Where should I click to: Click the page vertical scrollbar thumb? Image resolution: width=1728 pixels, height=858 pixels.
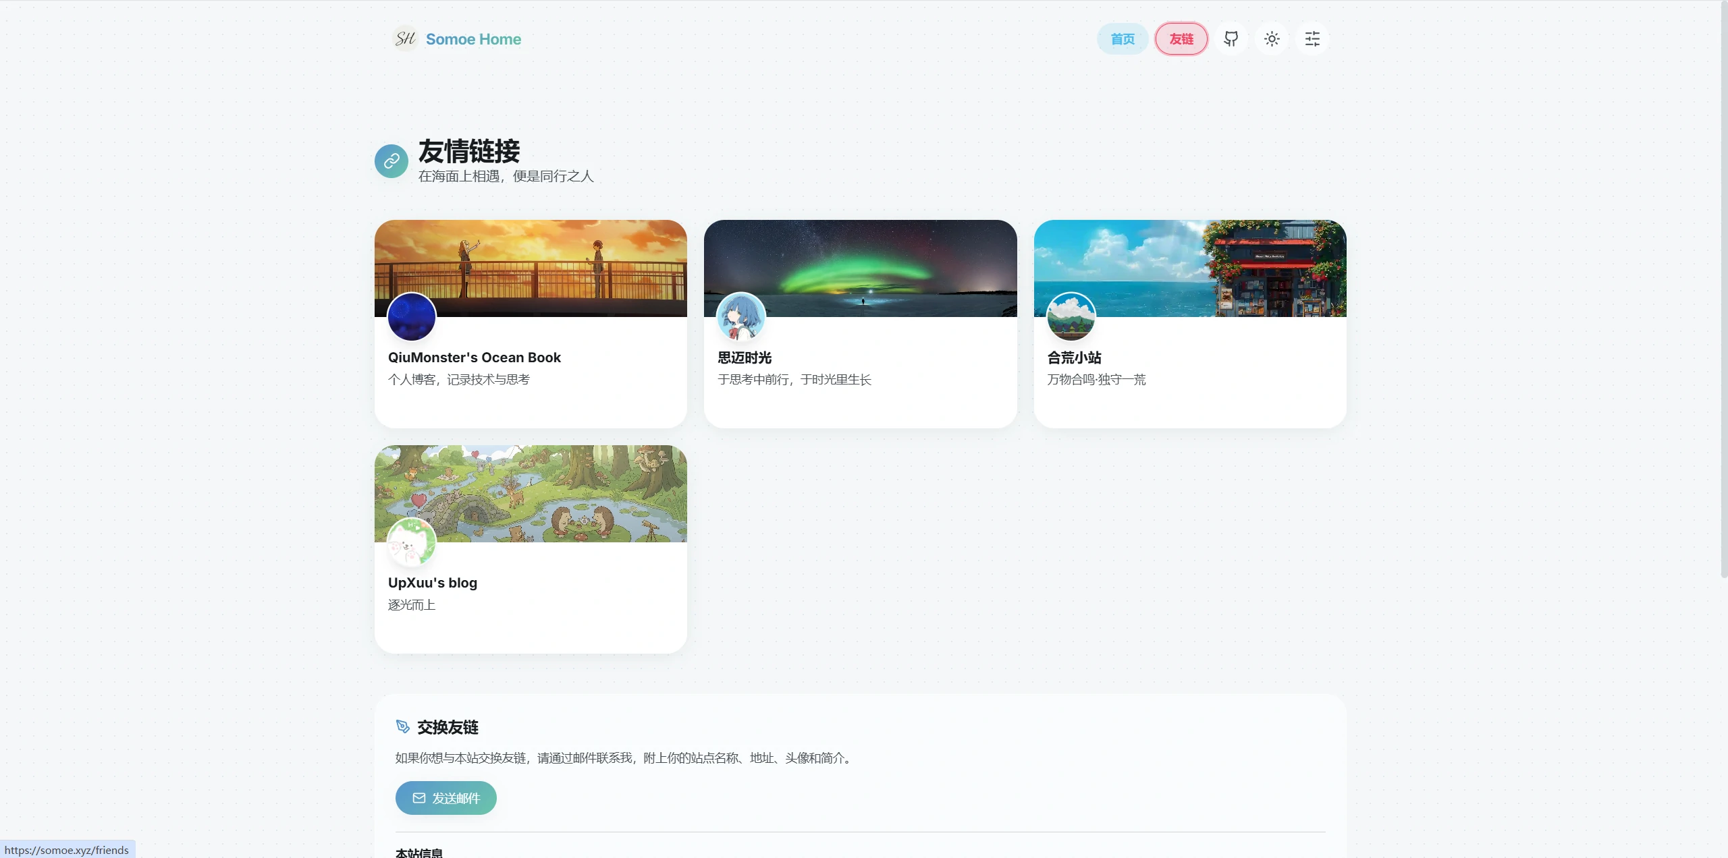pos(1723,289)
